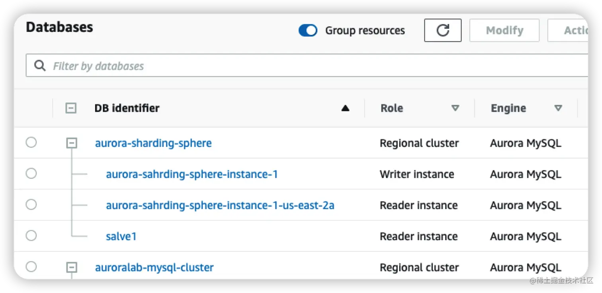Collapse all rows via header minus box
The width and height of the screenshot is (602, 293).
coord(71,108)
